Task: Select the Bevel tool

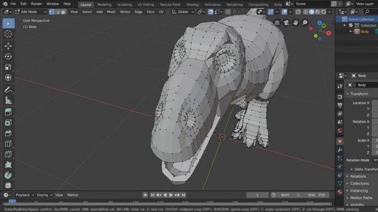Action: pyautogui.click(x=8, y=133)
